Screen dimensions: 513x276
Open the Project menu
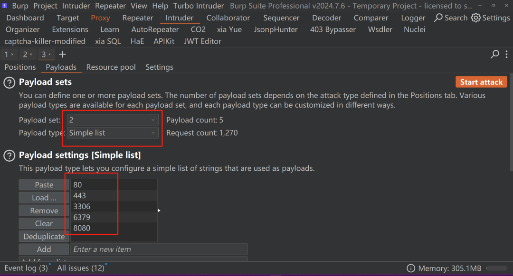pos(45,6)
